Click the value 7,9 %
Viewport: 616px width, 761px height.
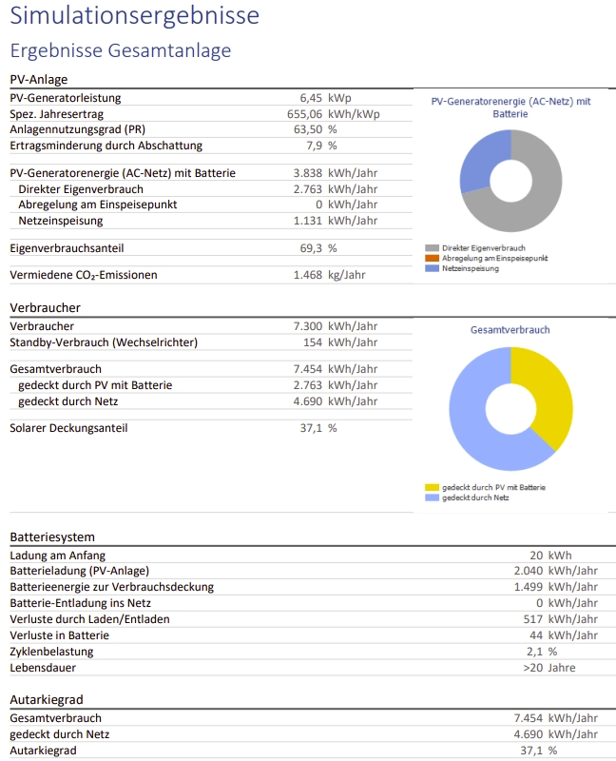(321, 146)
